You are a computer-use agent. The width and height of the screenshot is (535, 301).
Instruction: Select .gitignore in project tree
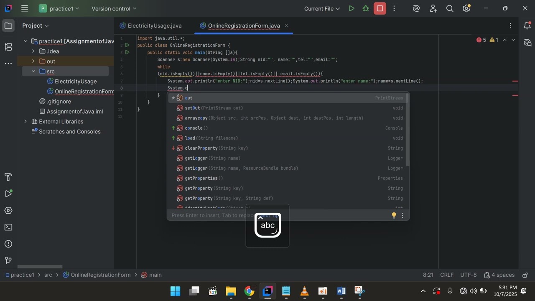pos(55,101)
